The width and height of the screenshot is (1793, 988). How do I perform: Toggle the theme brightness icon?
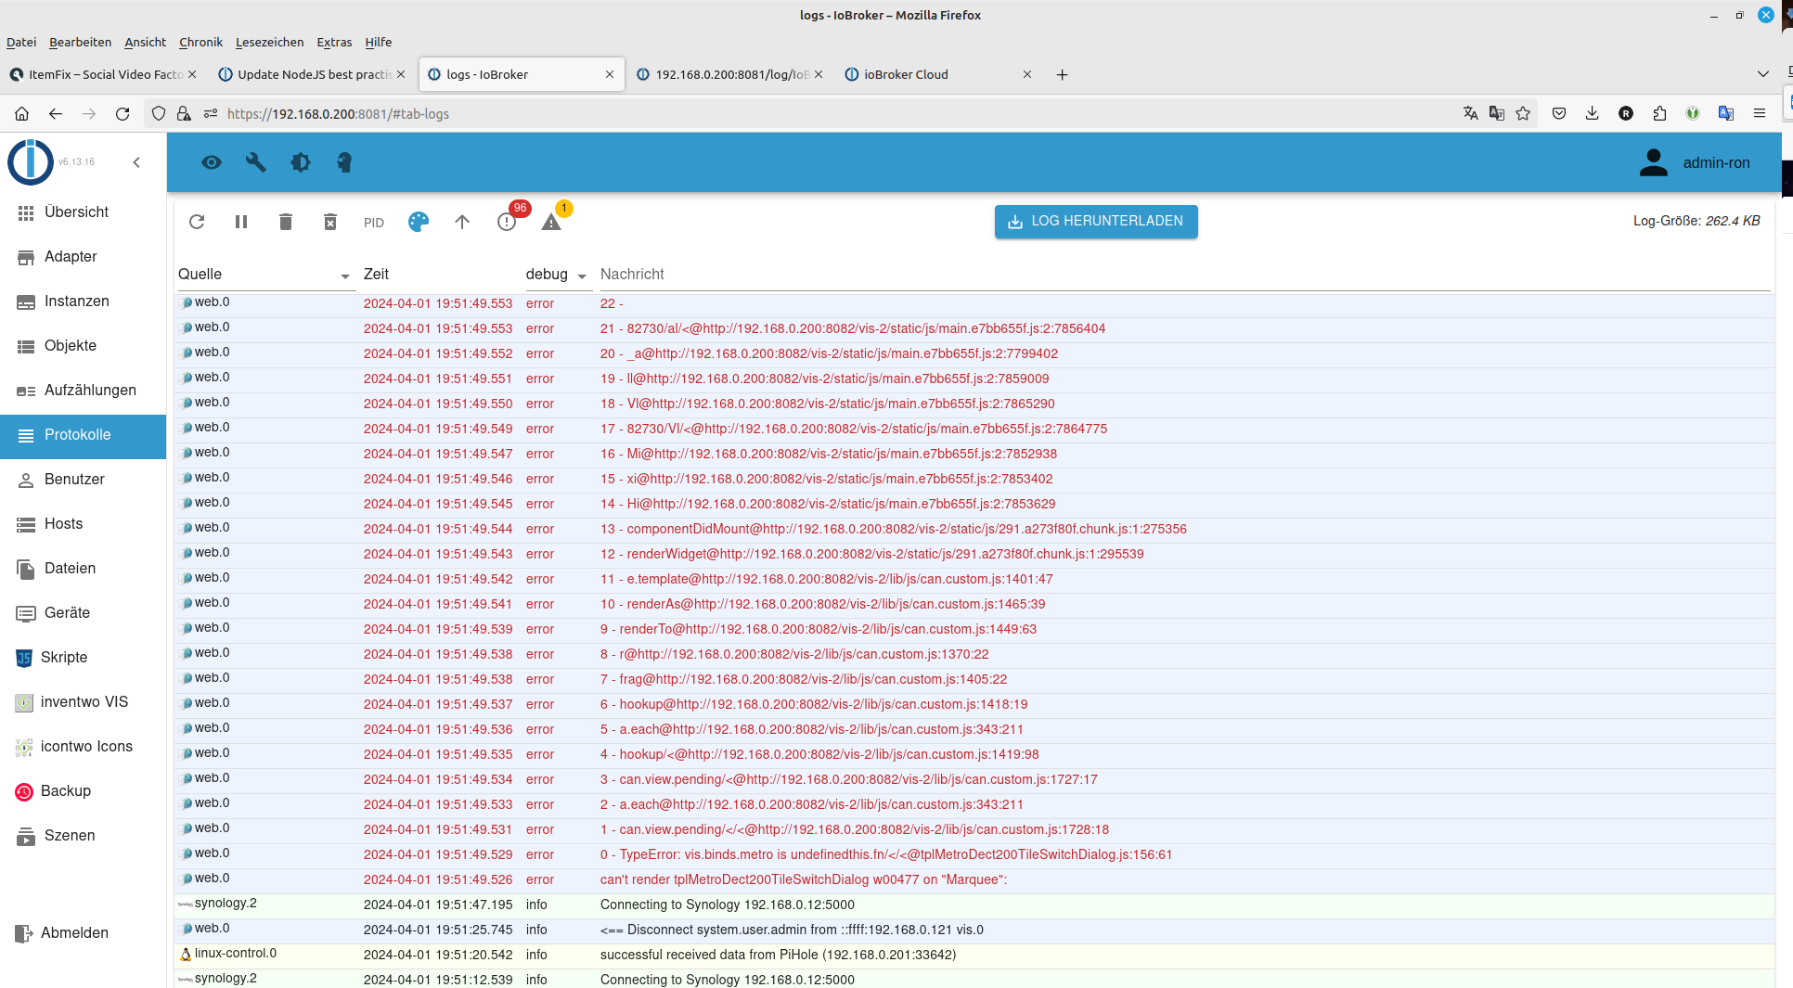click(301, 162)
